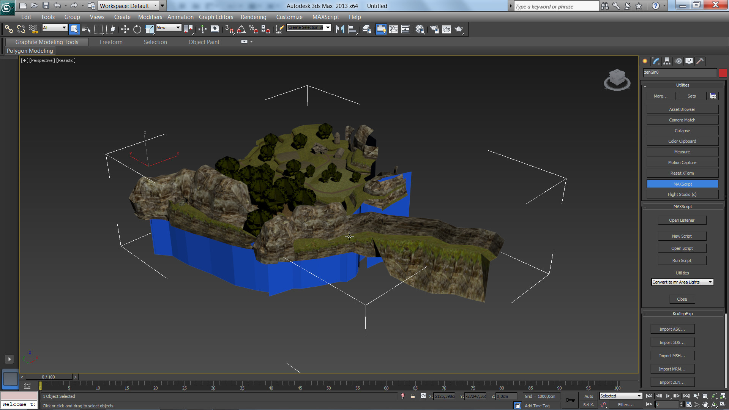Click the Mirror tool icon

pyautogui.click(x=340, y=29)
